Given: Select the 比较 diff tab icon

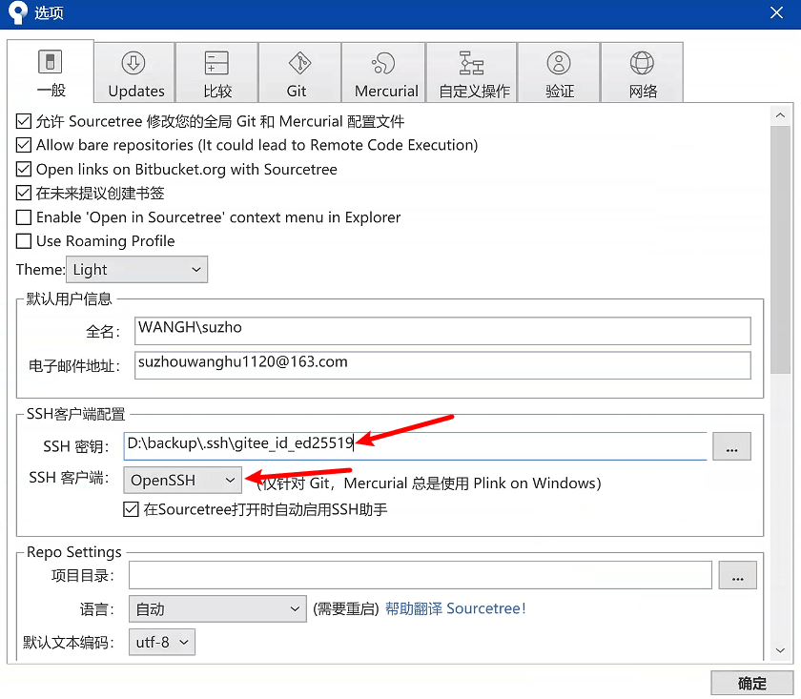Looking at the screenshot, I should pyautogui.click(x=216, y=63).
